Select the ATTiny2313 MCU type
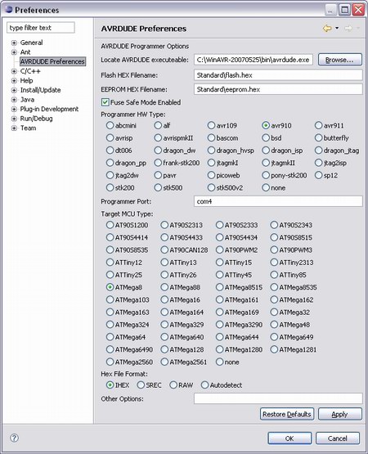368x454 pixels. click(x=274, y=263)
